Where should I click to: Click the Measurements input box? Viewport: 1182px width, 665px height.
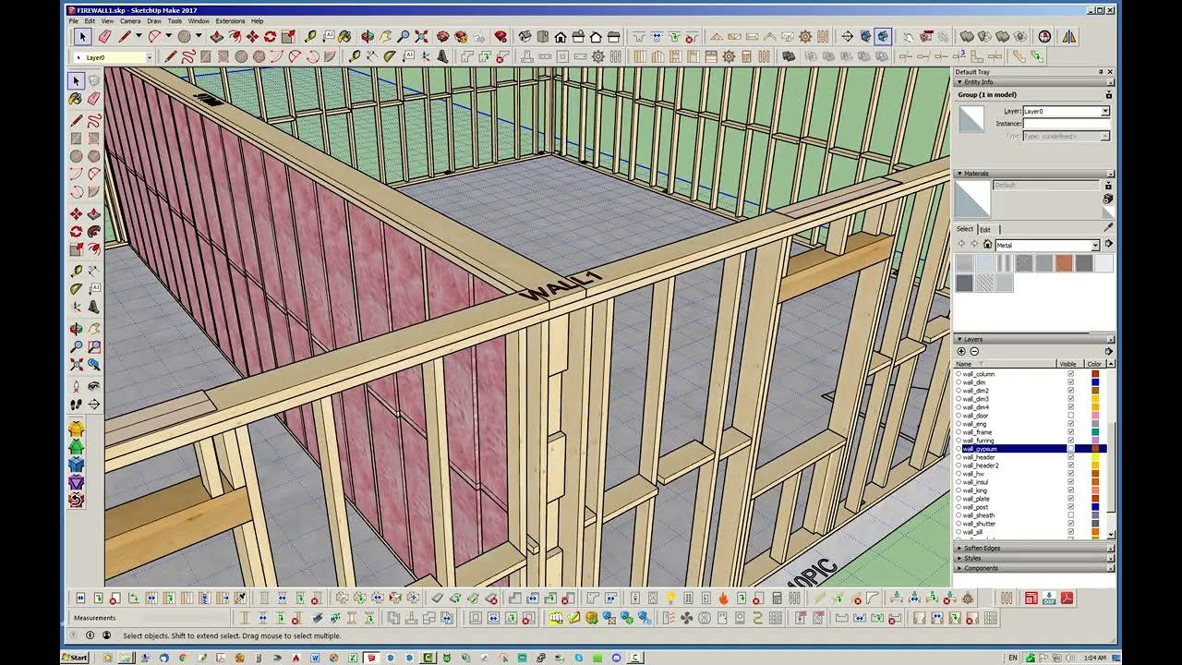[175, 618]
